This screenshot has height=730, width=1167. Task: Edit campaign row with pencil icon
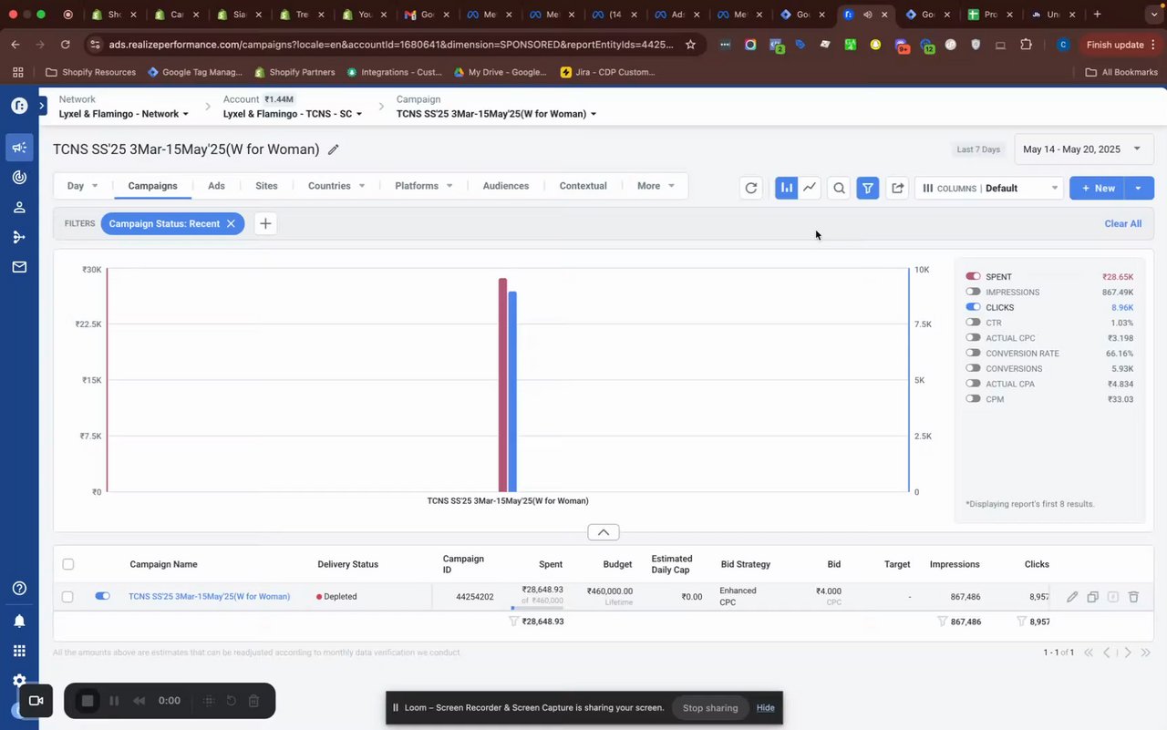point(1072,597)
